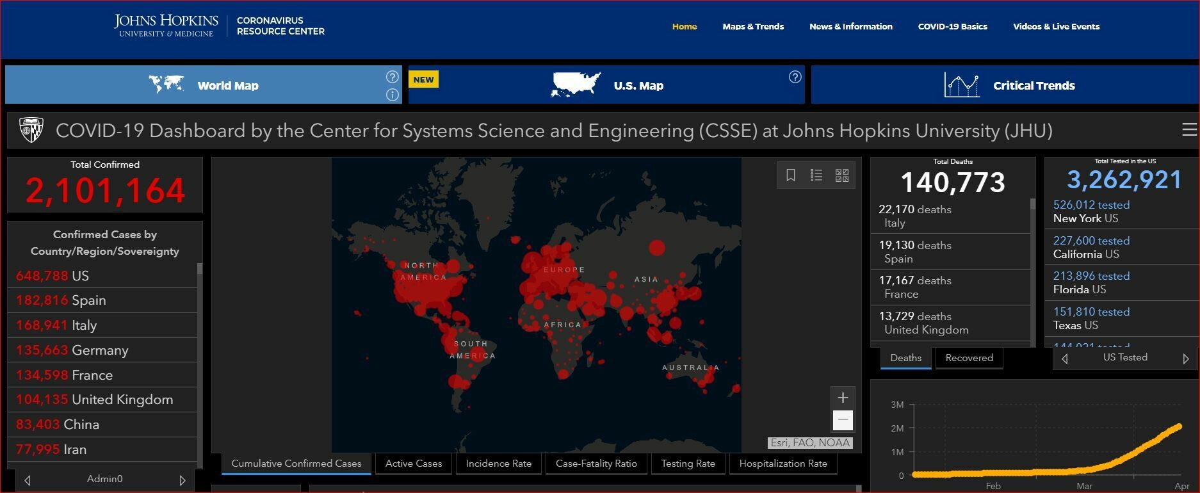Go to next Admin level with right arrow
1200x493 pixels.
182,480
